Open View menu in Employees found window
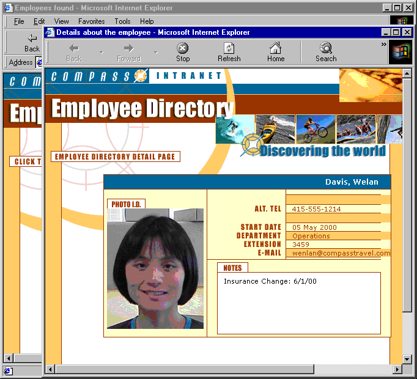This screenshot has height=379, width=417. click(x=61, y=21)
